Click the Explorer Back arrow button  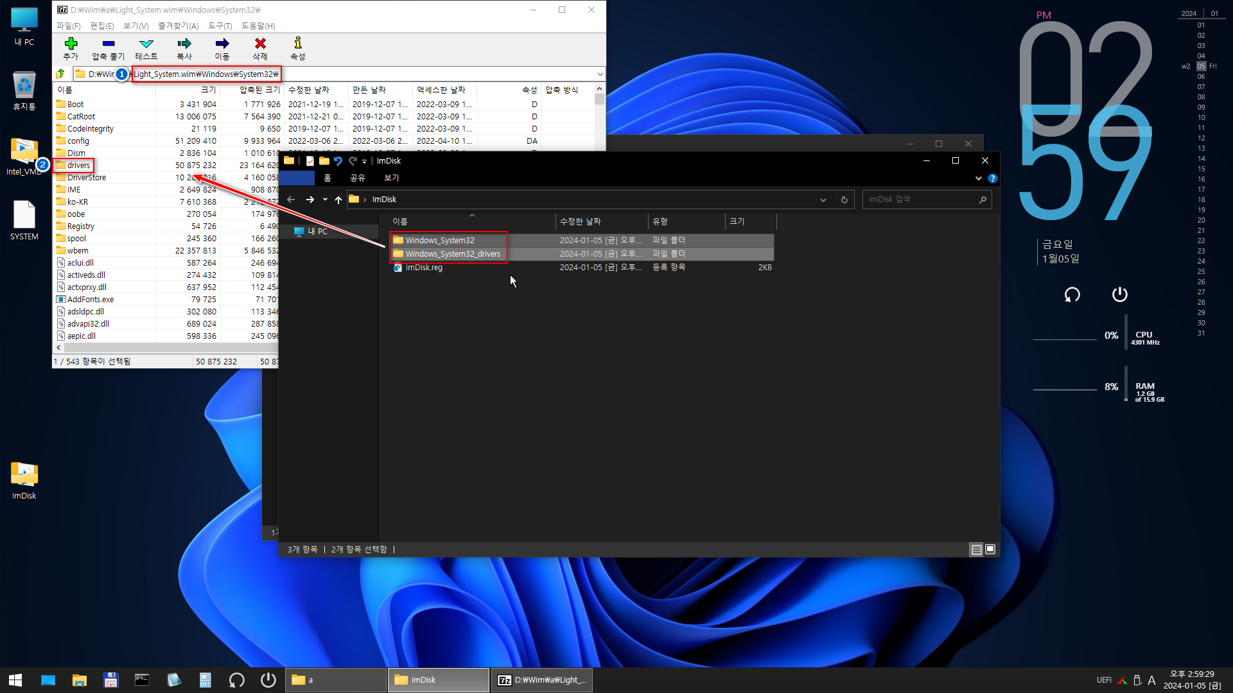291,200
